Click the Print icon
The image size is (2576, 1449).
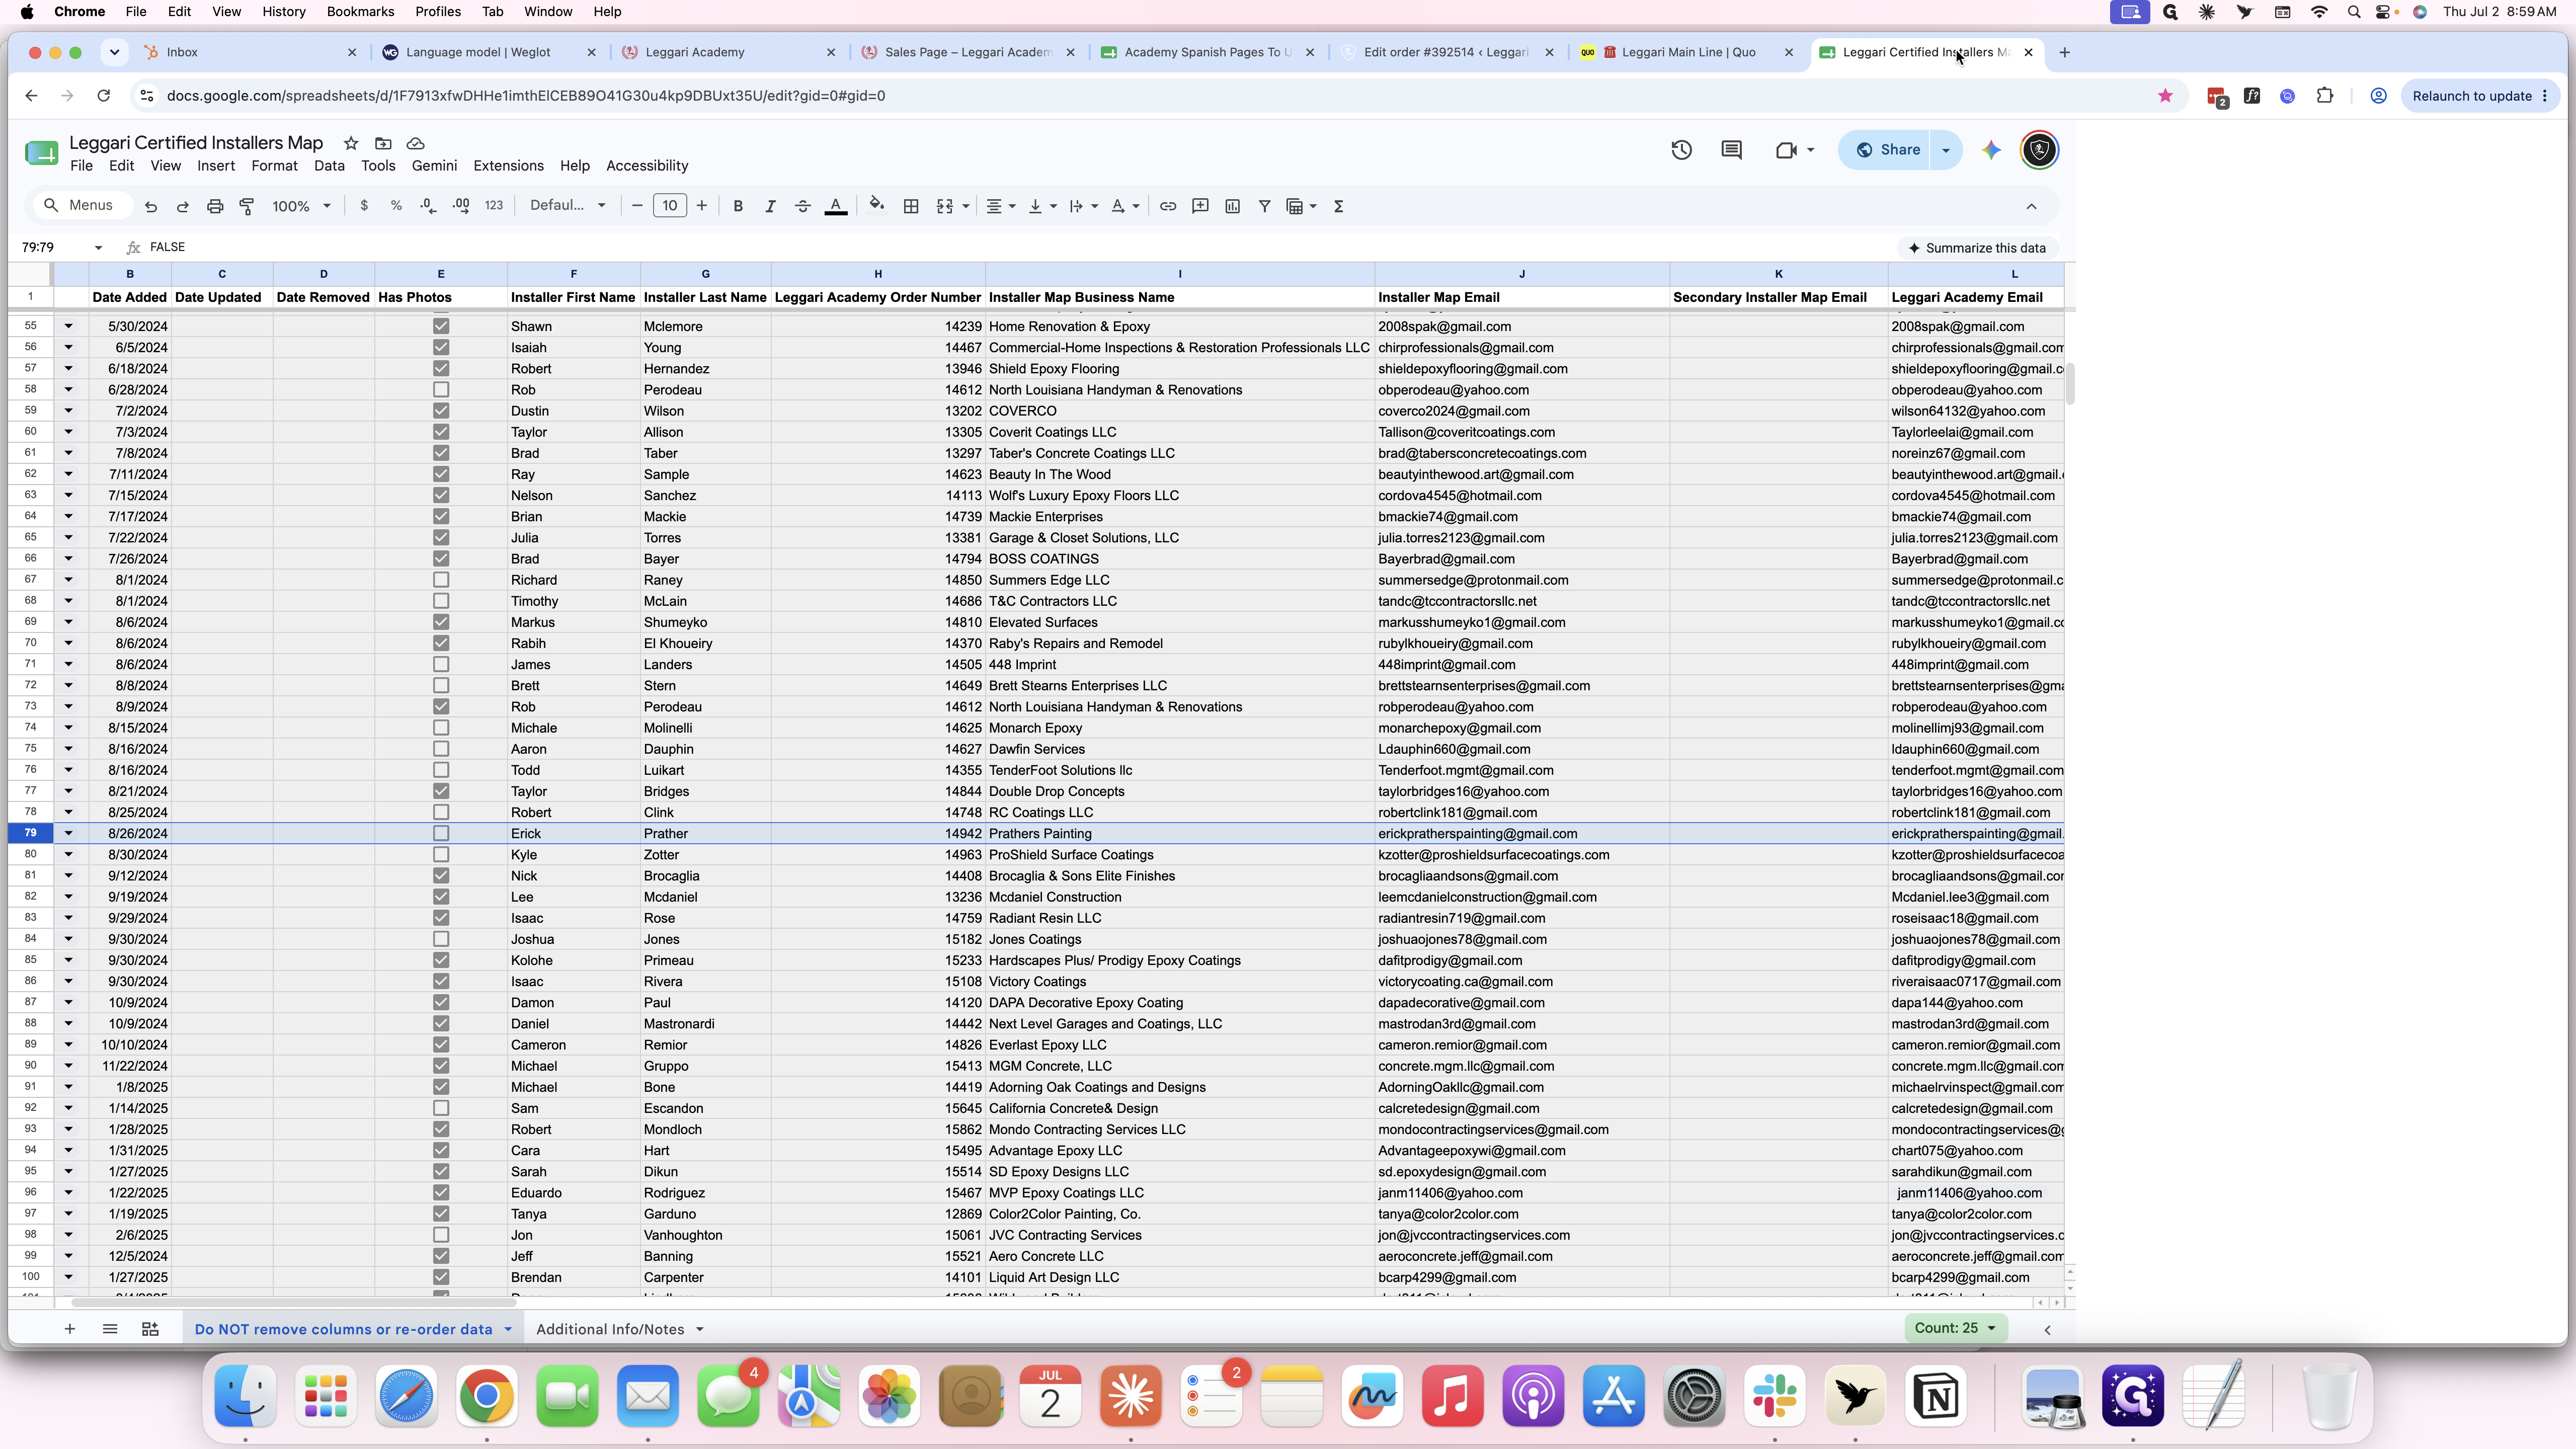click(x=215, y=206)
